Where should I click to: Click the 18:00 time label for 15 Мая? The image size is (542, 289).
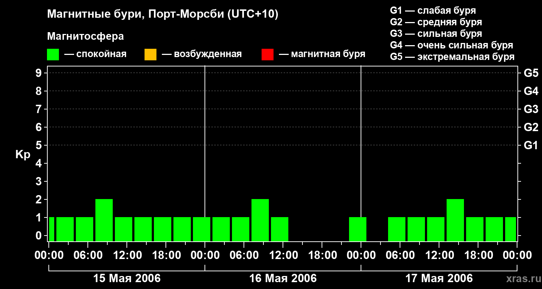click(166, 255)
